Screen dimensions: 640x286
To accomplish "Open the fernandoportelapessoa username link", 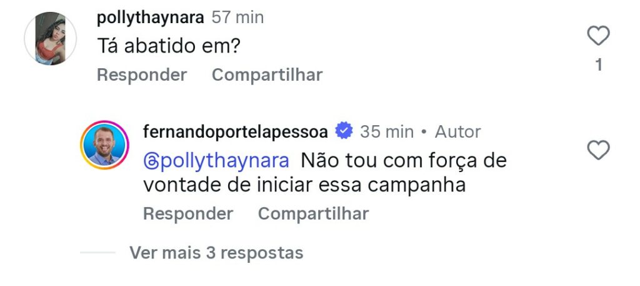I will coord(236,131).
